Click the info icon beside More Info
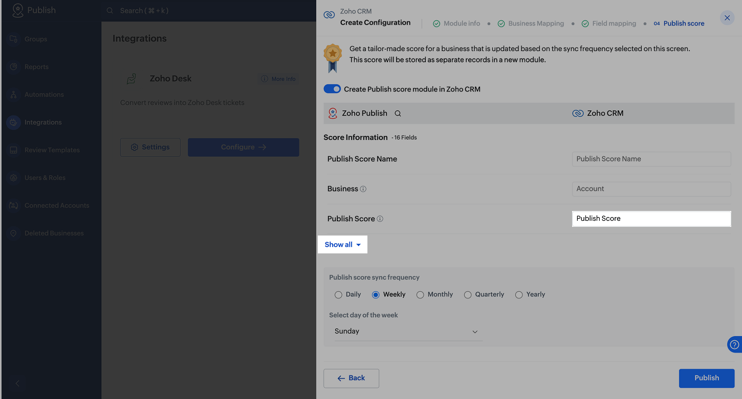Viewport: 742px width, 399px height. click(265, 79)
